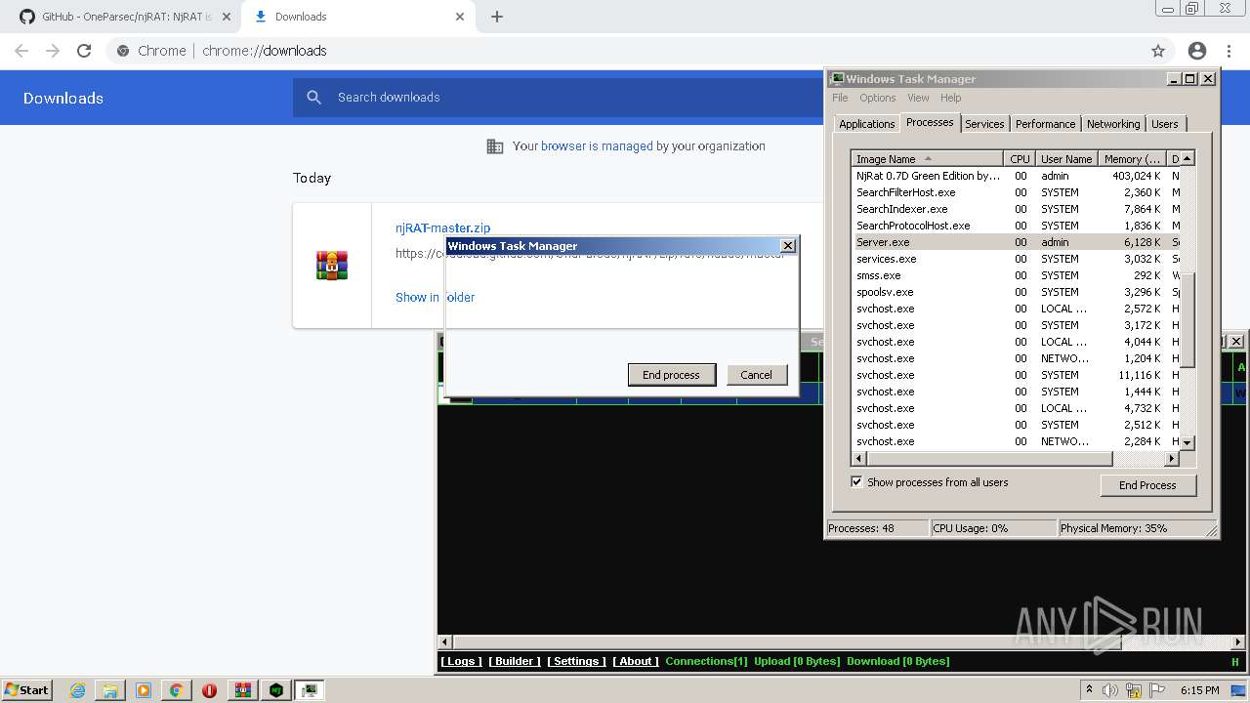Screen dimensions: 1250x703
Task: Sort processes by Memory column
Action: tap(1132, 159)
